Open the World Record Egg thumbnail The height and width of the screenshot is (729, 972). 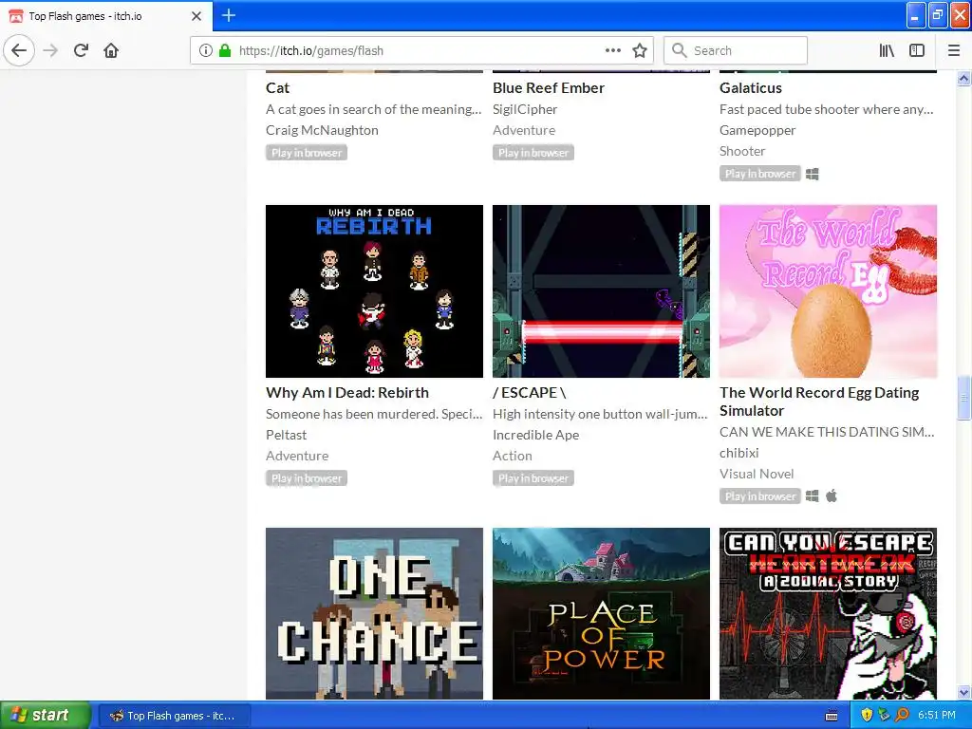coord(828,291)
